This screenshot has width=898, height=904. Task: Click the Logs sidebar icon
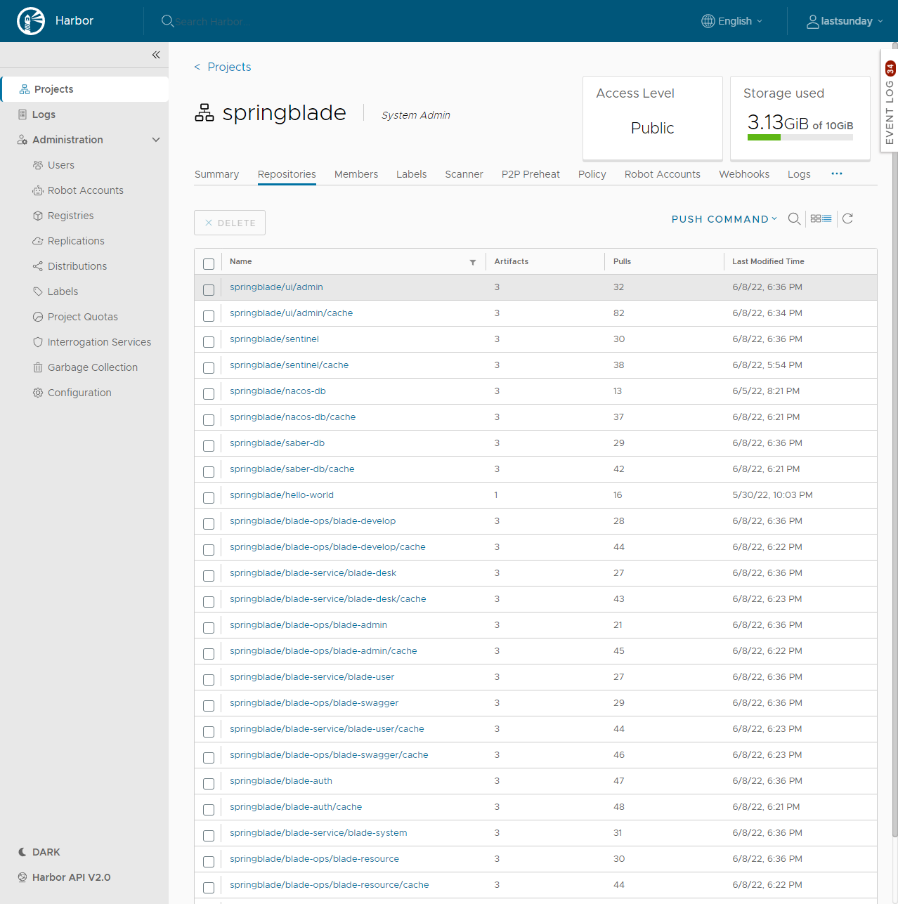22,114
